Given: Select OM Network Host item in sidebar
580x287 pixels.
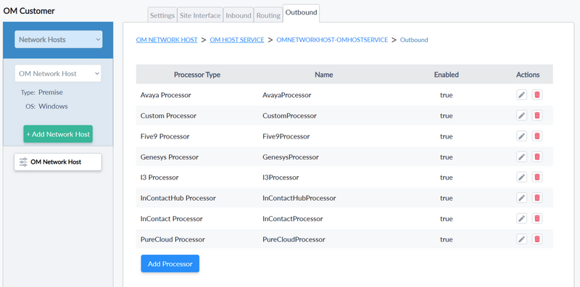Looking at the screenshot, I should (x=58, y=162).
